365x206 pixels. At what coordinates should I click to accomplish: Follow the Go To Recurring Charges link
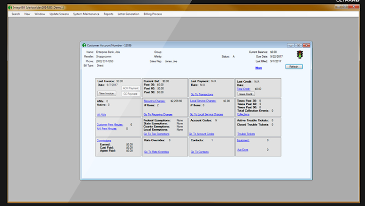(158, 114)
